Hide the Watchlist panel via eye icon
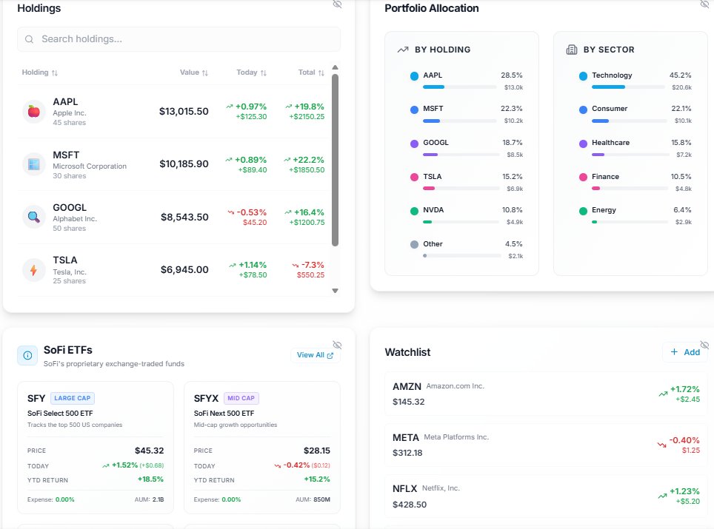 coord(704,345)
